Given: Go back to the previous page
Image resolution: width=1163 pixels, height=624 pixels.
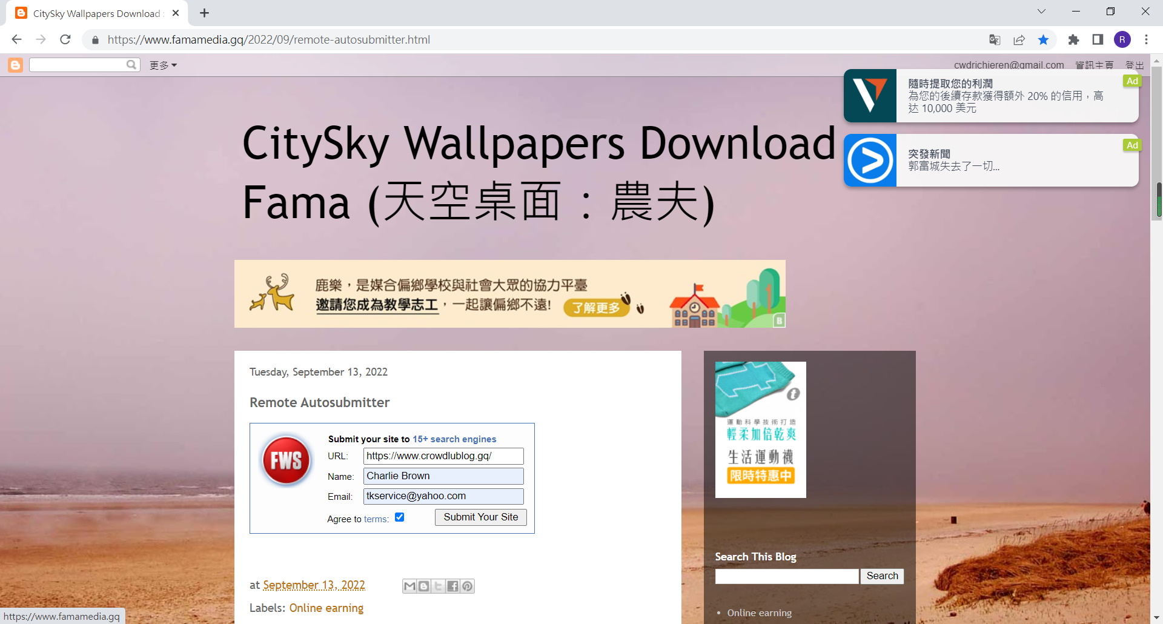Looking at the screenshot, I should 16,39.
